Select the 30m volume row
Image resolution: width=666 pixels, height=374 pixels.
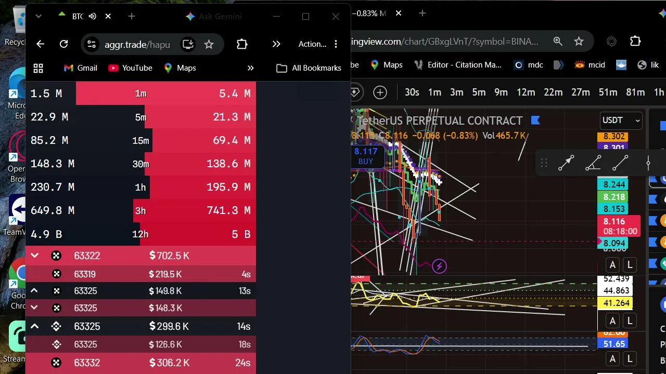pyautogui.click(x=140, y=164)
